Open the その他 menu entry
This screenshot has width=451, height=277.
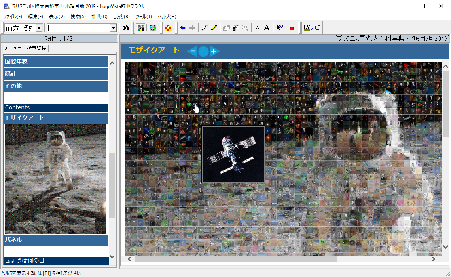(56, 86)
